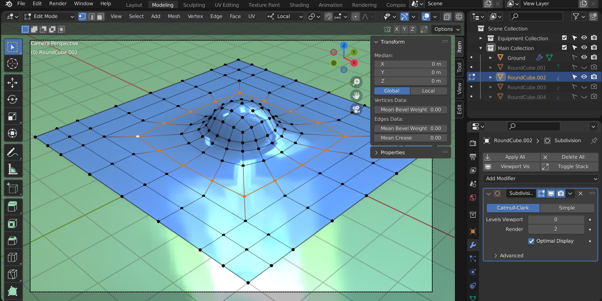Exclude Equipment Collection from view layer checkbox
Image resolution: width=602 pixels, height=301 pixels.
click(x=564, y=38)
